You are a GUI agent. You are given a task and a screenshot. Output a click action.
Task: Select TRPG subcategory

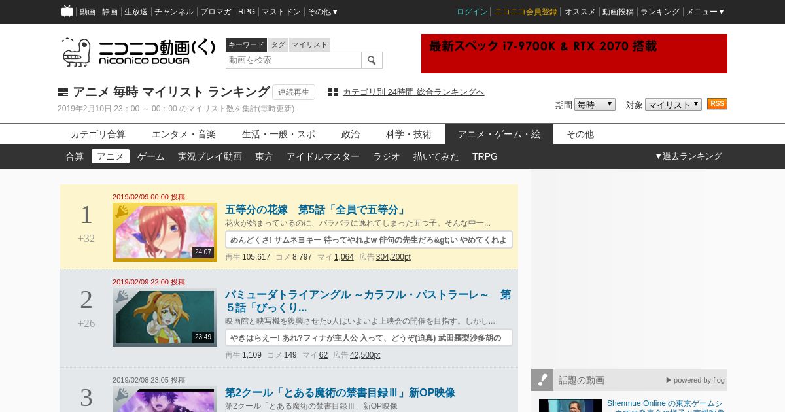pos(485,156)
